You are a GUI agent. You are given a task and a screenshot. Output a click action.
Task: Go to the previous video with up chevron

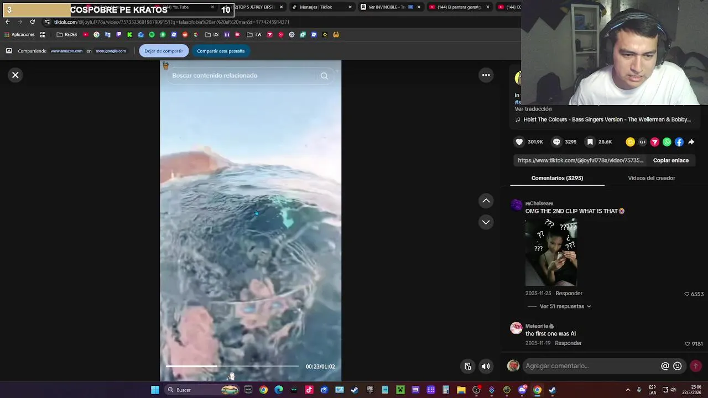(x=486, y=201)
